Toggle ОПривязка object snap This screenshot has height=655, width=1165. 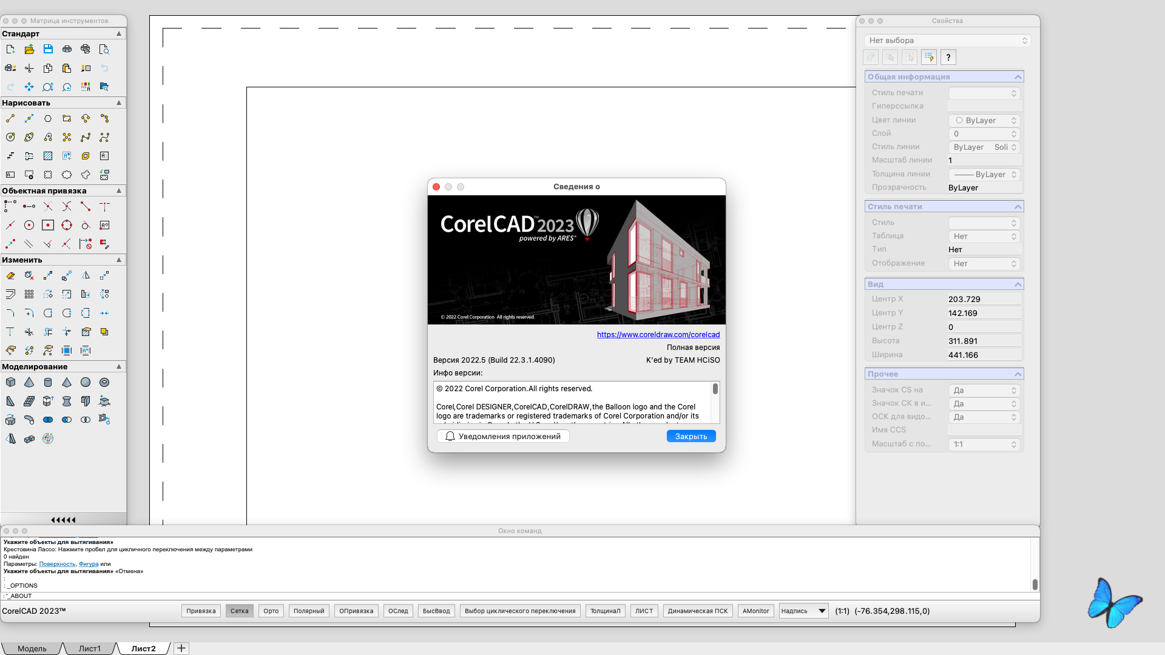[356, 611]
